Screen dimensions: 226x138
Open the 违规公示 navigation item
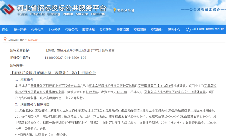click(71, 30)
